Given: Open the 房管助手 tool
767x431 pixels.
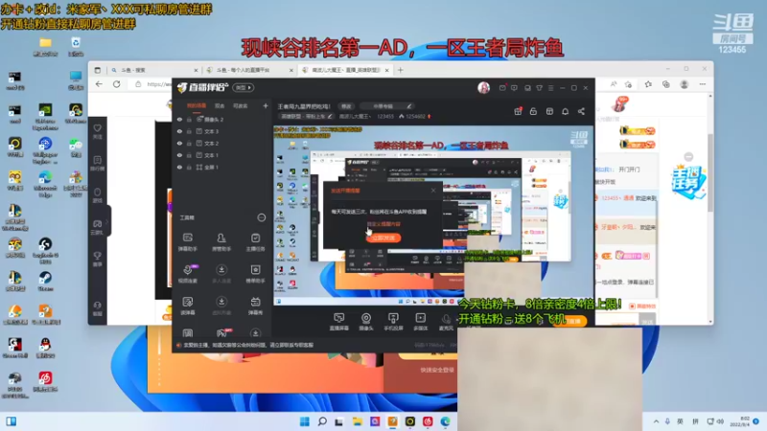Looking at the screenshot, I should 221,242.
